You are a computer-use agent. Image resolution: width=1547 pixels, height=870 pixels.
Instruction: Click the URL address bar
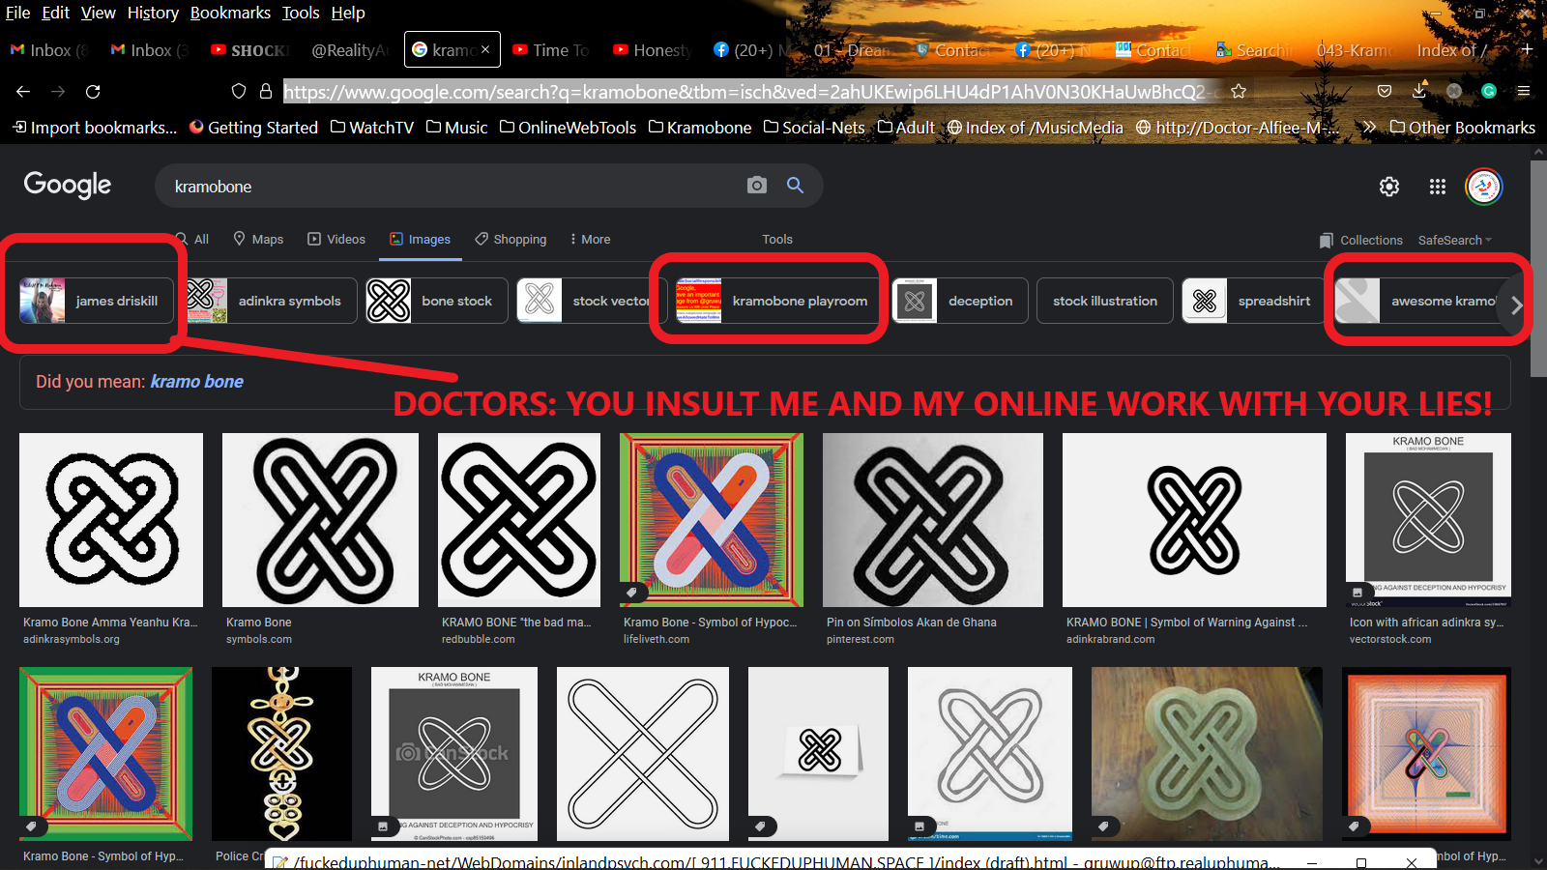pos(749,91)
